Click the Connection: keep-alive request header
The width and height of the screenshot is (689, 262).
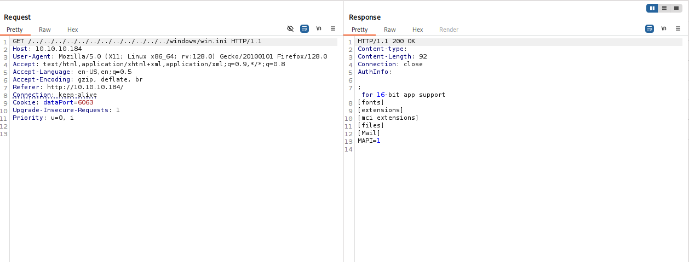click(x=55, y=95)
